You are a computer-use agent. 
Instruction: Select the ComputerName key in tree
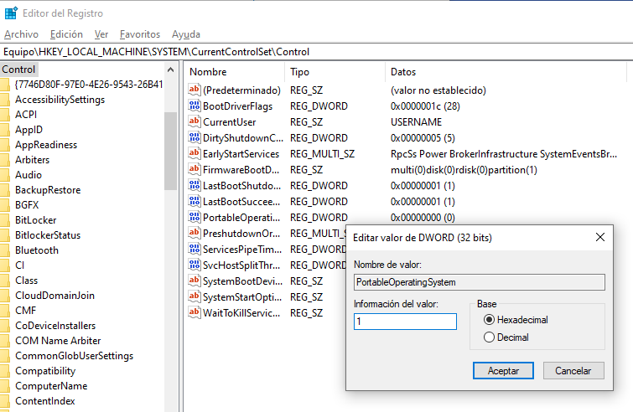[50, 386]
